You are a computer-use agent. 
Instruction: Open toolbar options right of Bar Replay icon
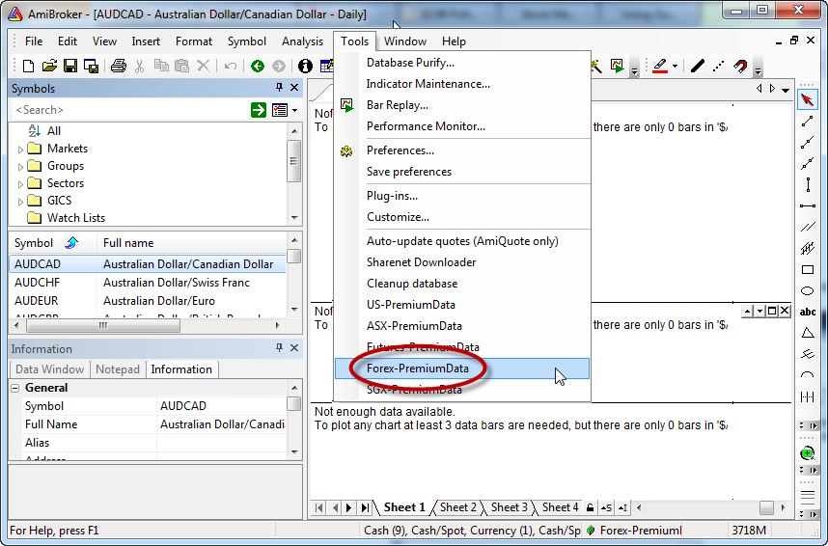tap(635, 68)
